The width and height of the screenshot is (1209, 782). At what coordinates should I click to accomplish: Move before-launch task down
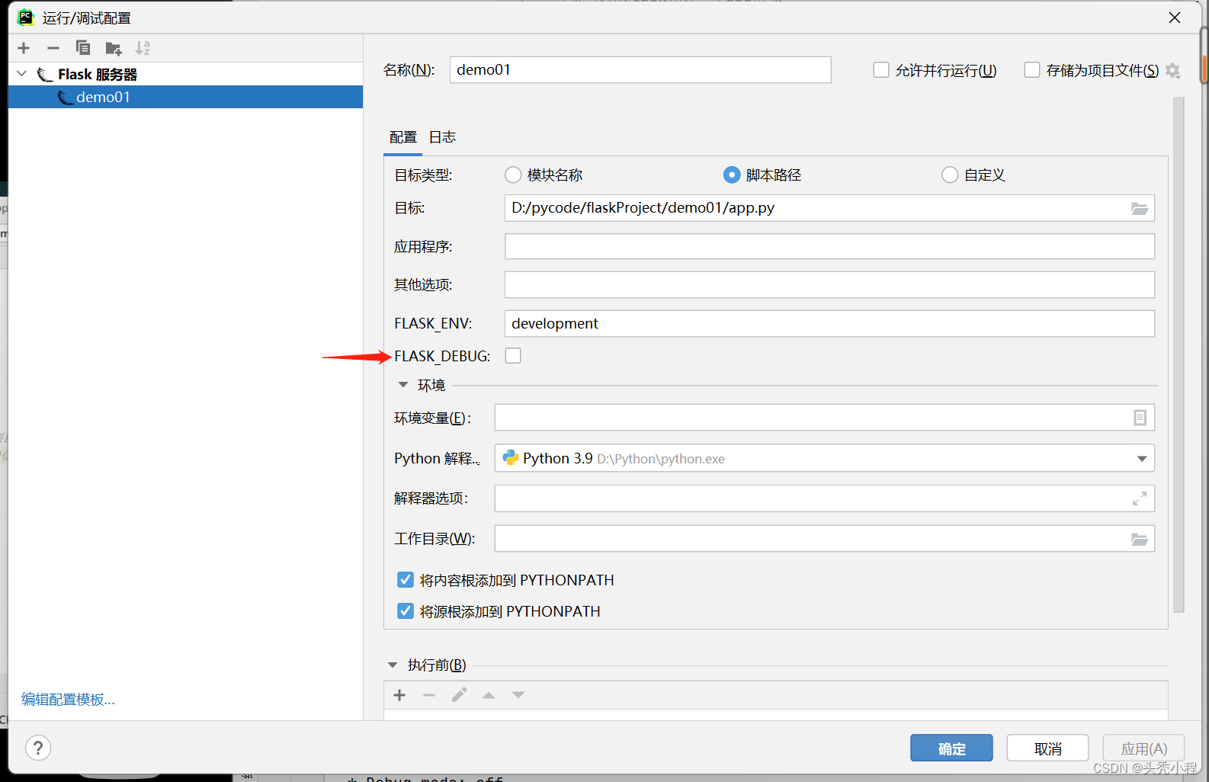(518, 695)
